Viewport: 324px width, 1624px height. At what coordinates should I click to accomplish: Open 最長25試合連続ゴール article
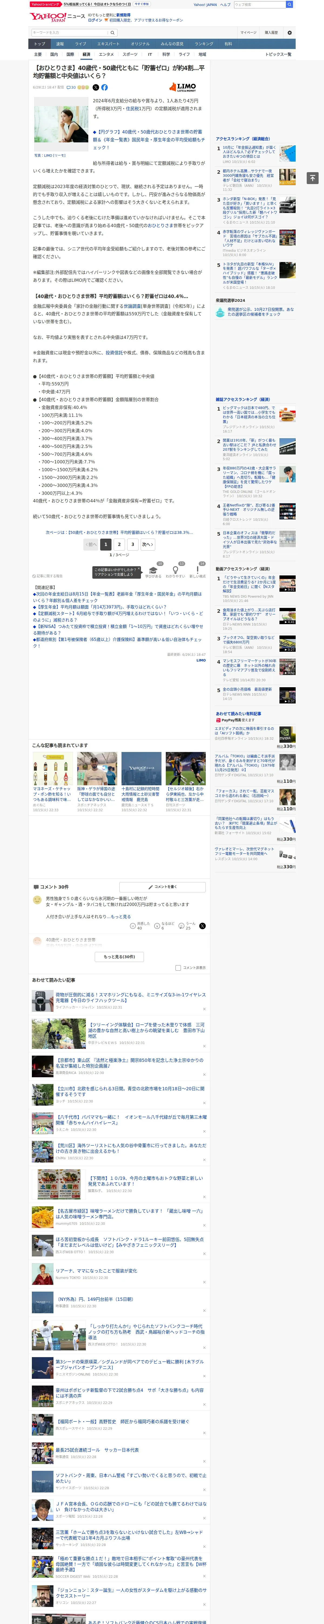tap(97, 1450)
